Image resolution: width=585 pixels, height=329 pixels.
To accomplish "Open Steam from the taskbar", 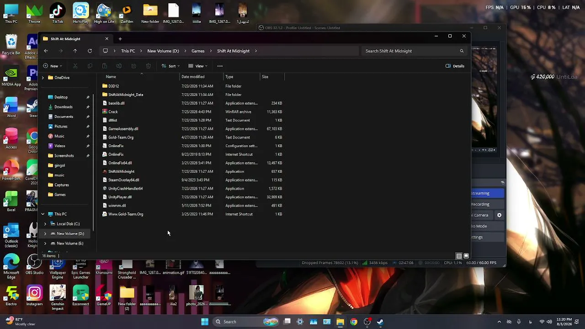I will (380, 322).
